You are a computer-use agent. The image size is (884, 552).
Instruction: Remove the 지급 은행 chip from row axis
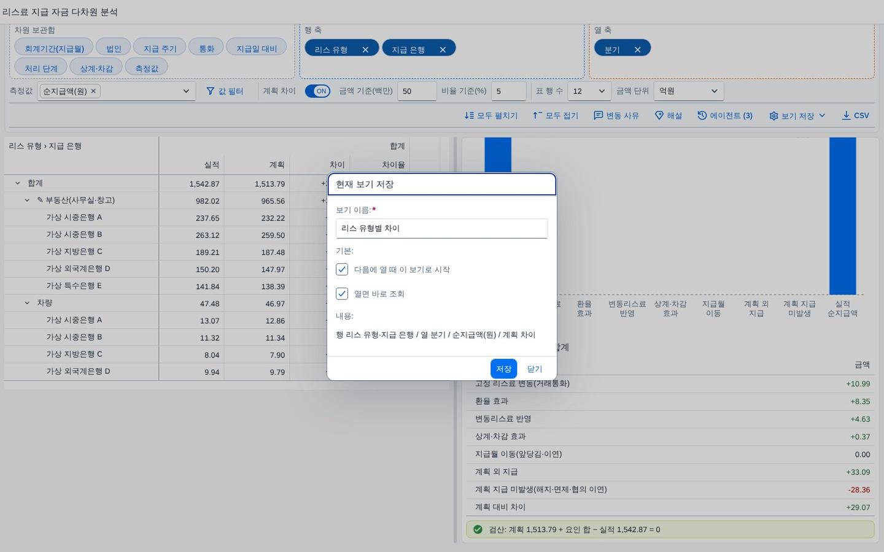click(443, 50)
